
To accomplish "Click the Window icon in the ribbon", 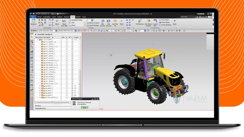I will click(x=33, y=21).
